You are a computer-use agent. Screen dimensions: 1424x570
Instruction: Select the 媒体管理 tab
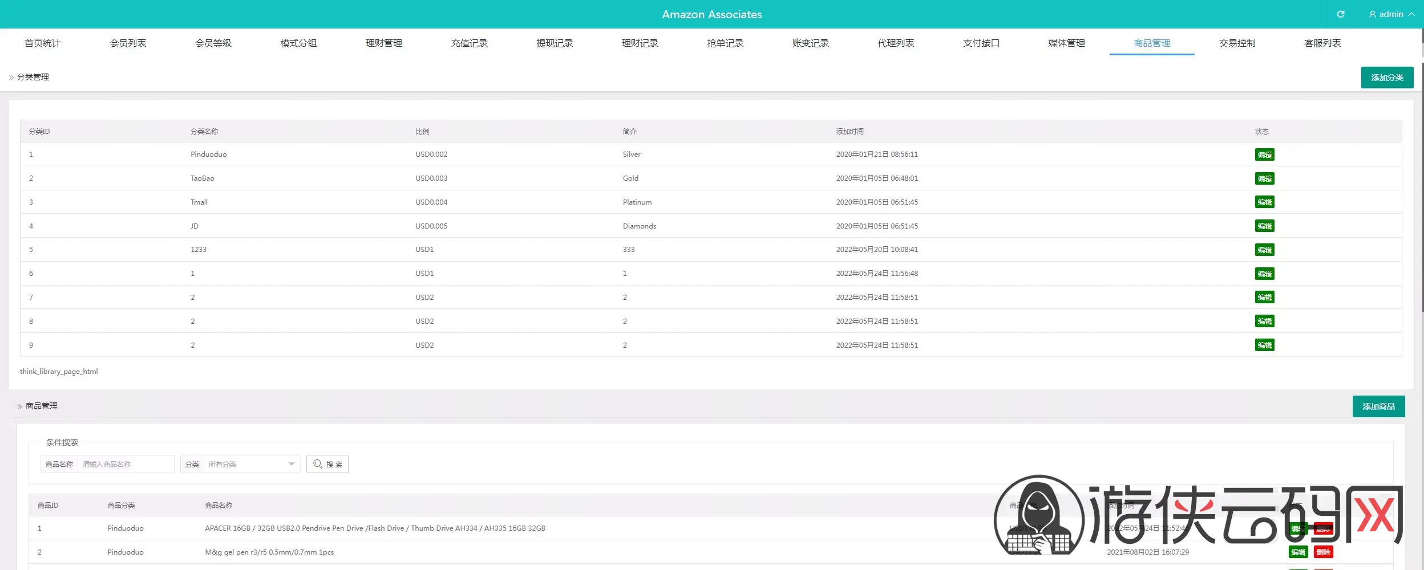pos(1066,43)
